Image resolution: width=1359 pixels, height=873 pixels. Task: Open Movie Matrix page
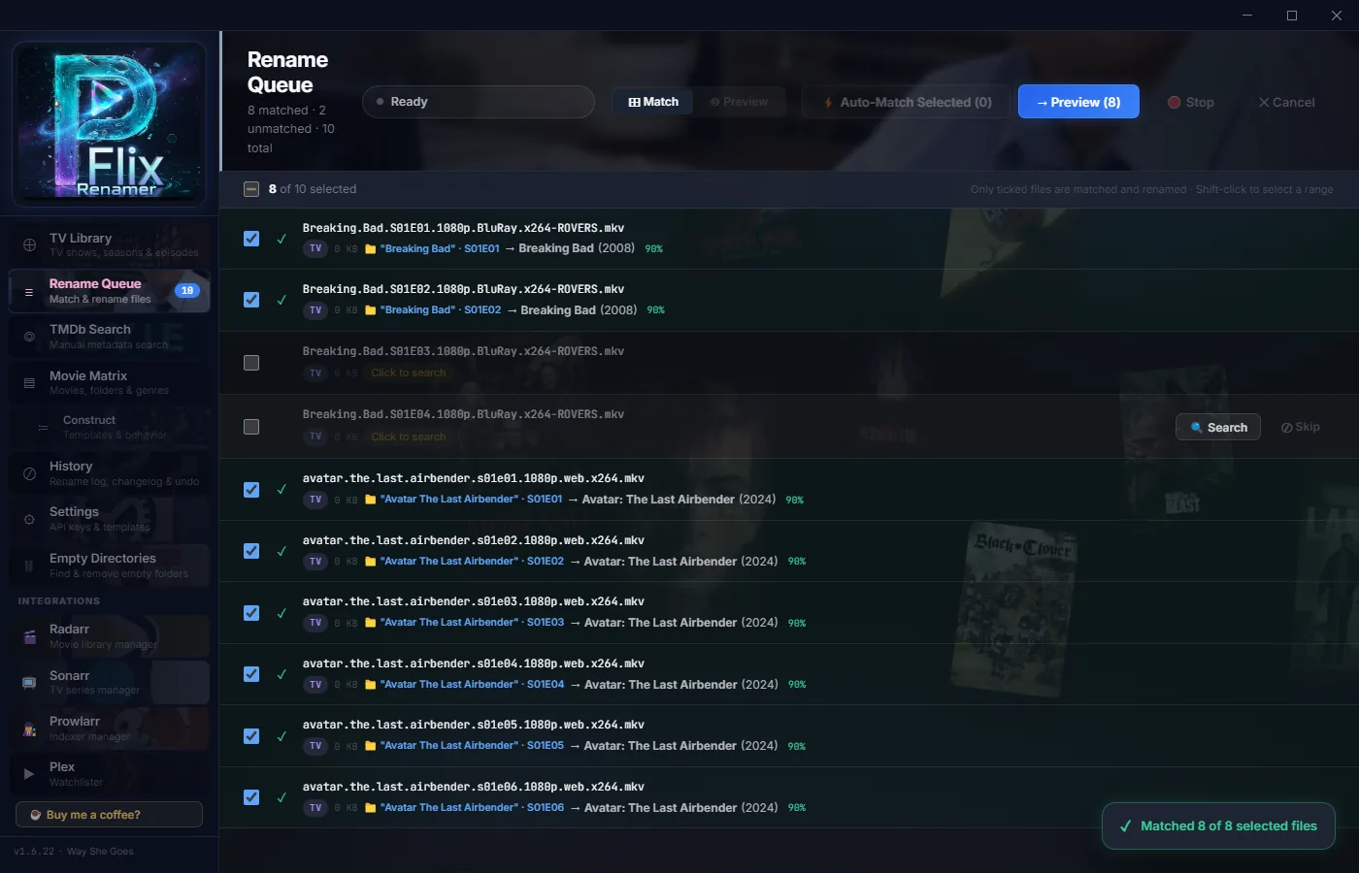[x=110, y=383]
